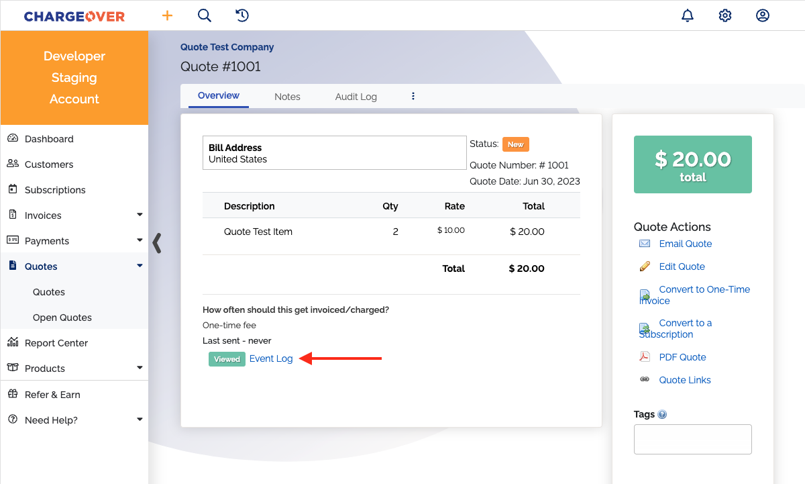Screen dimensions: 805x484
Task: Open Subscriptions in the sidebar
Action: coord(55,190)
